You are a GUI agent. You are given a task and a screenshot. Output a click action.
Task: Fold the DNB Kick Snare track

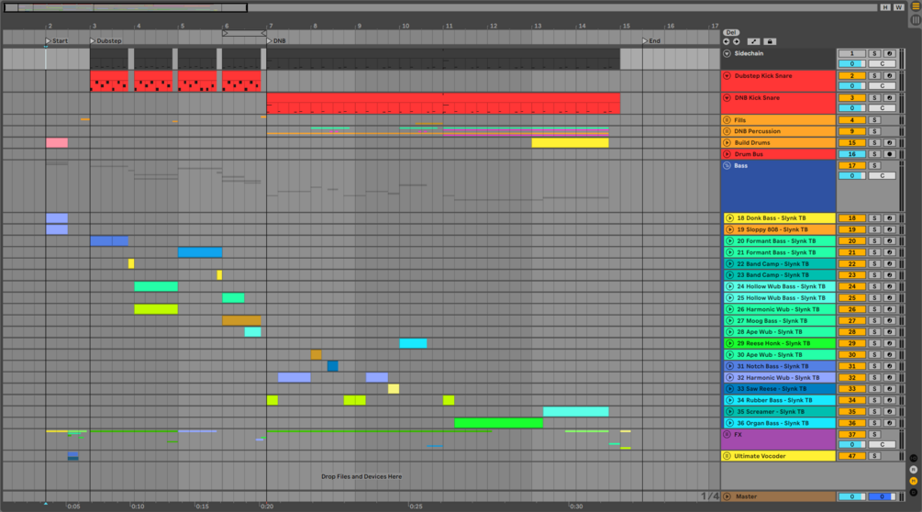[x=728, y=98]
